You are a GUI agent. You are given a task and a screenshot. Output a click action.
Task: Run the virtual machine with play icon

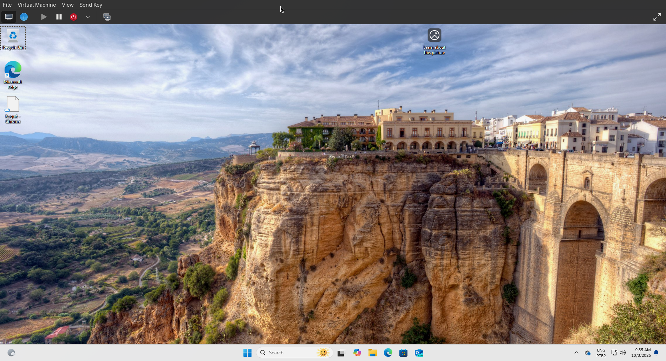coord(44,16)
